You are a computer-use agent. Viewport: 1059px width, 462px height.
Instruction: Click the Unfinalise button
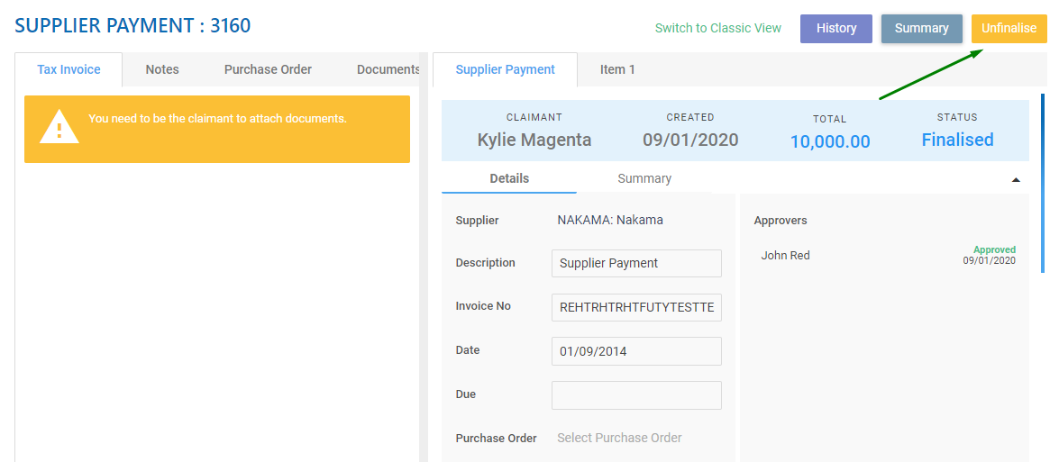pos(1009,28)
